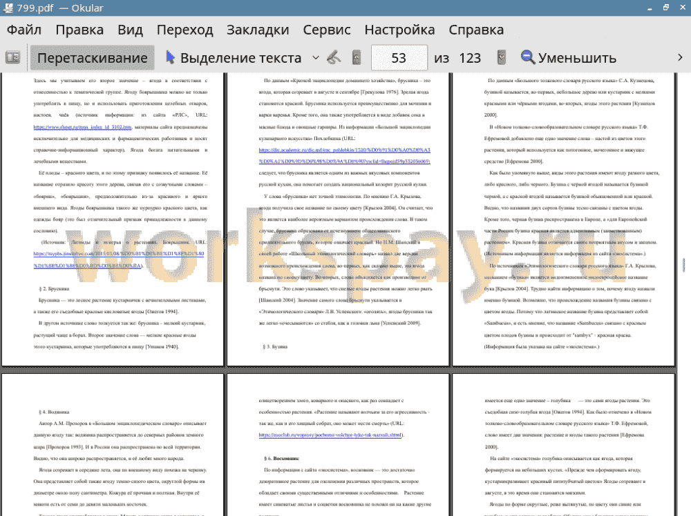The image size is (691, 516).
Task: Activate the Выделение текста selection tool
Action: point(234,58)
